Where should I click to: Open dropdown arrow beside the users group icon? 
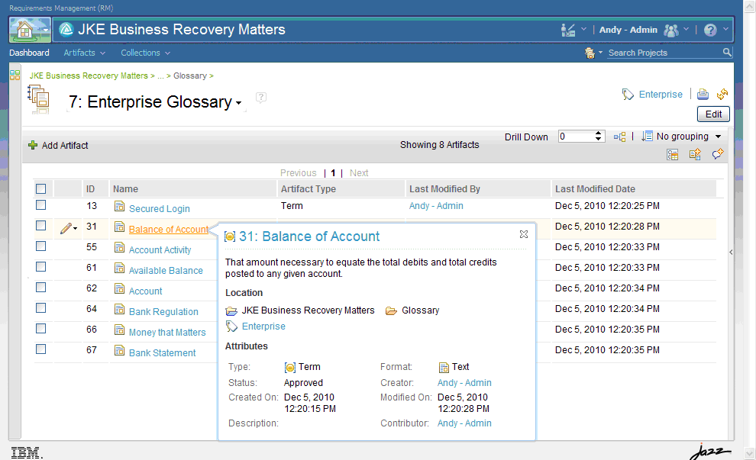686,29
